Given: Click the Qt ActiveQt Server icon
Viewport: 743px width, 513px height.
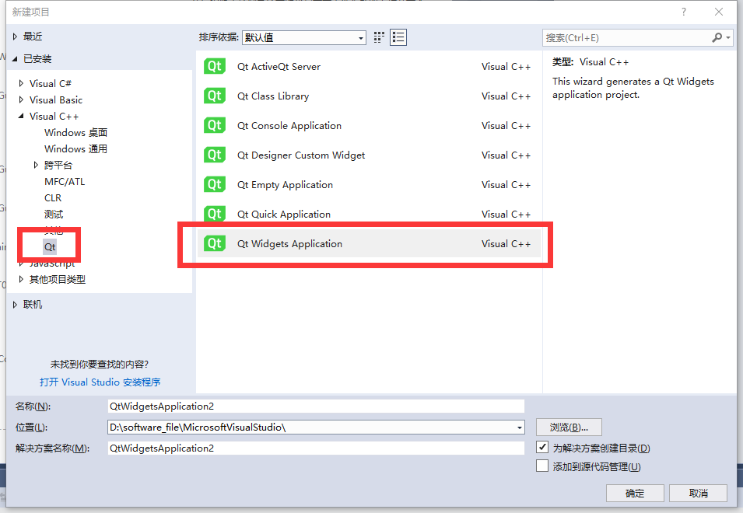Looking at the screenshot, I should (x=214, y=66).
